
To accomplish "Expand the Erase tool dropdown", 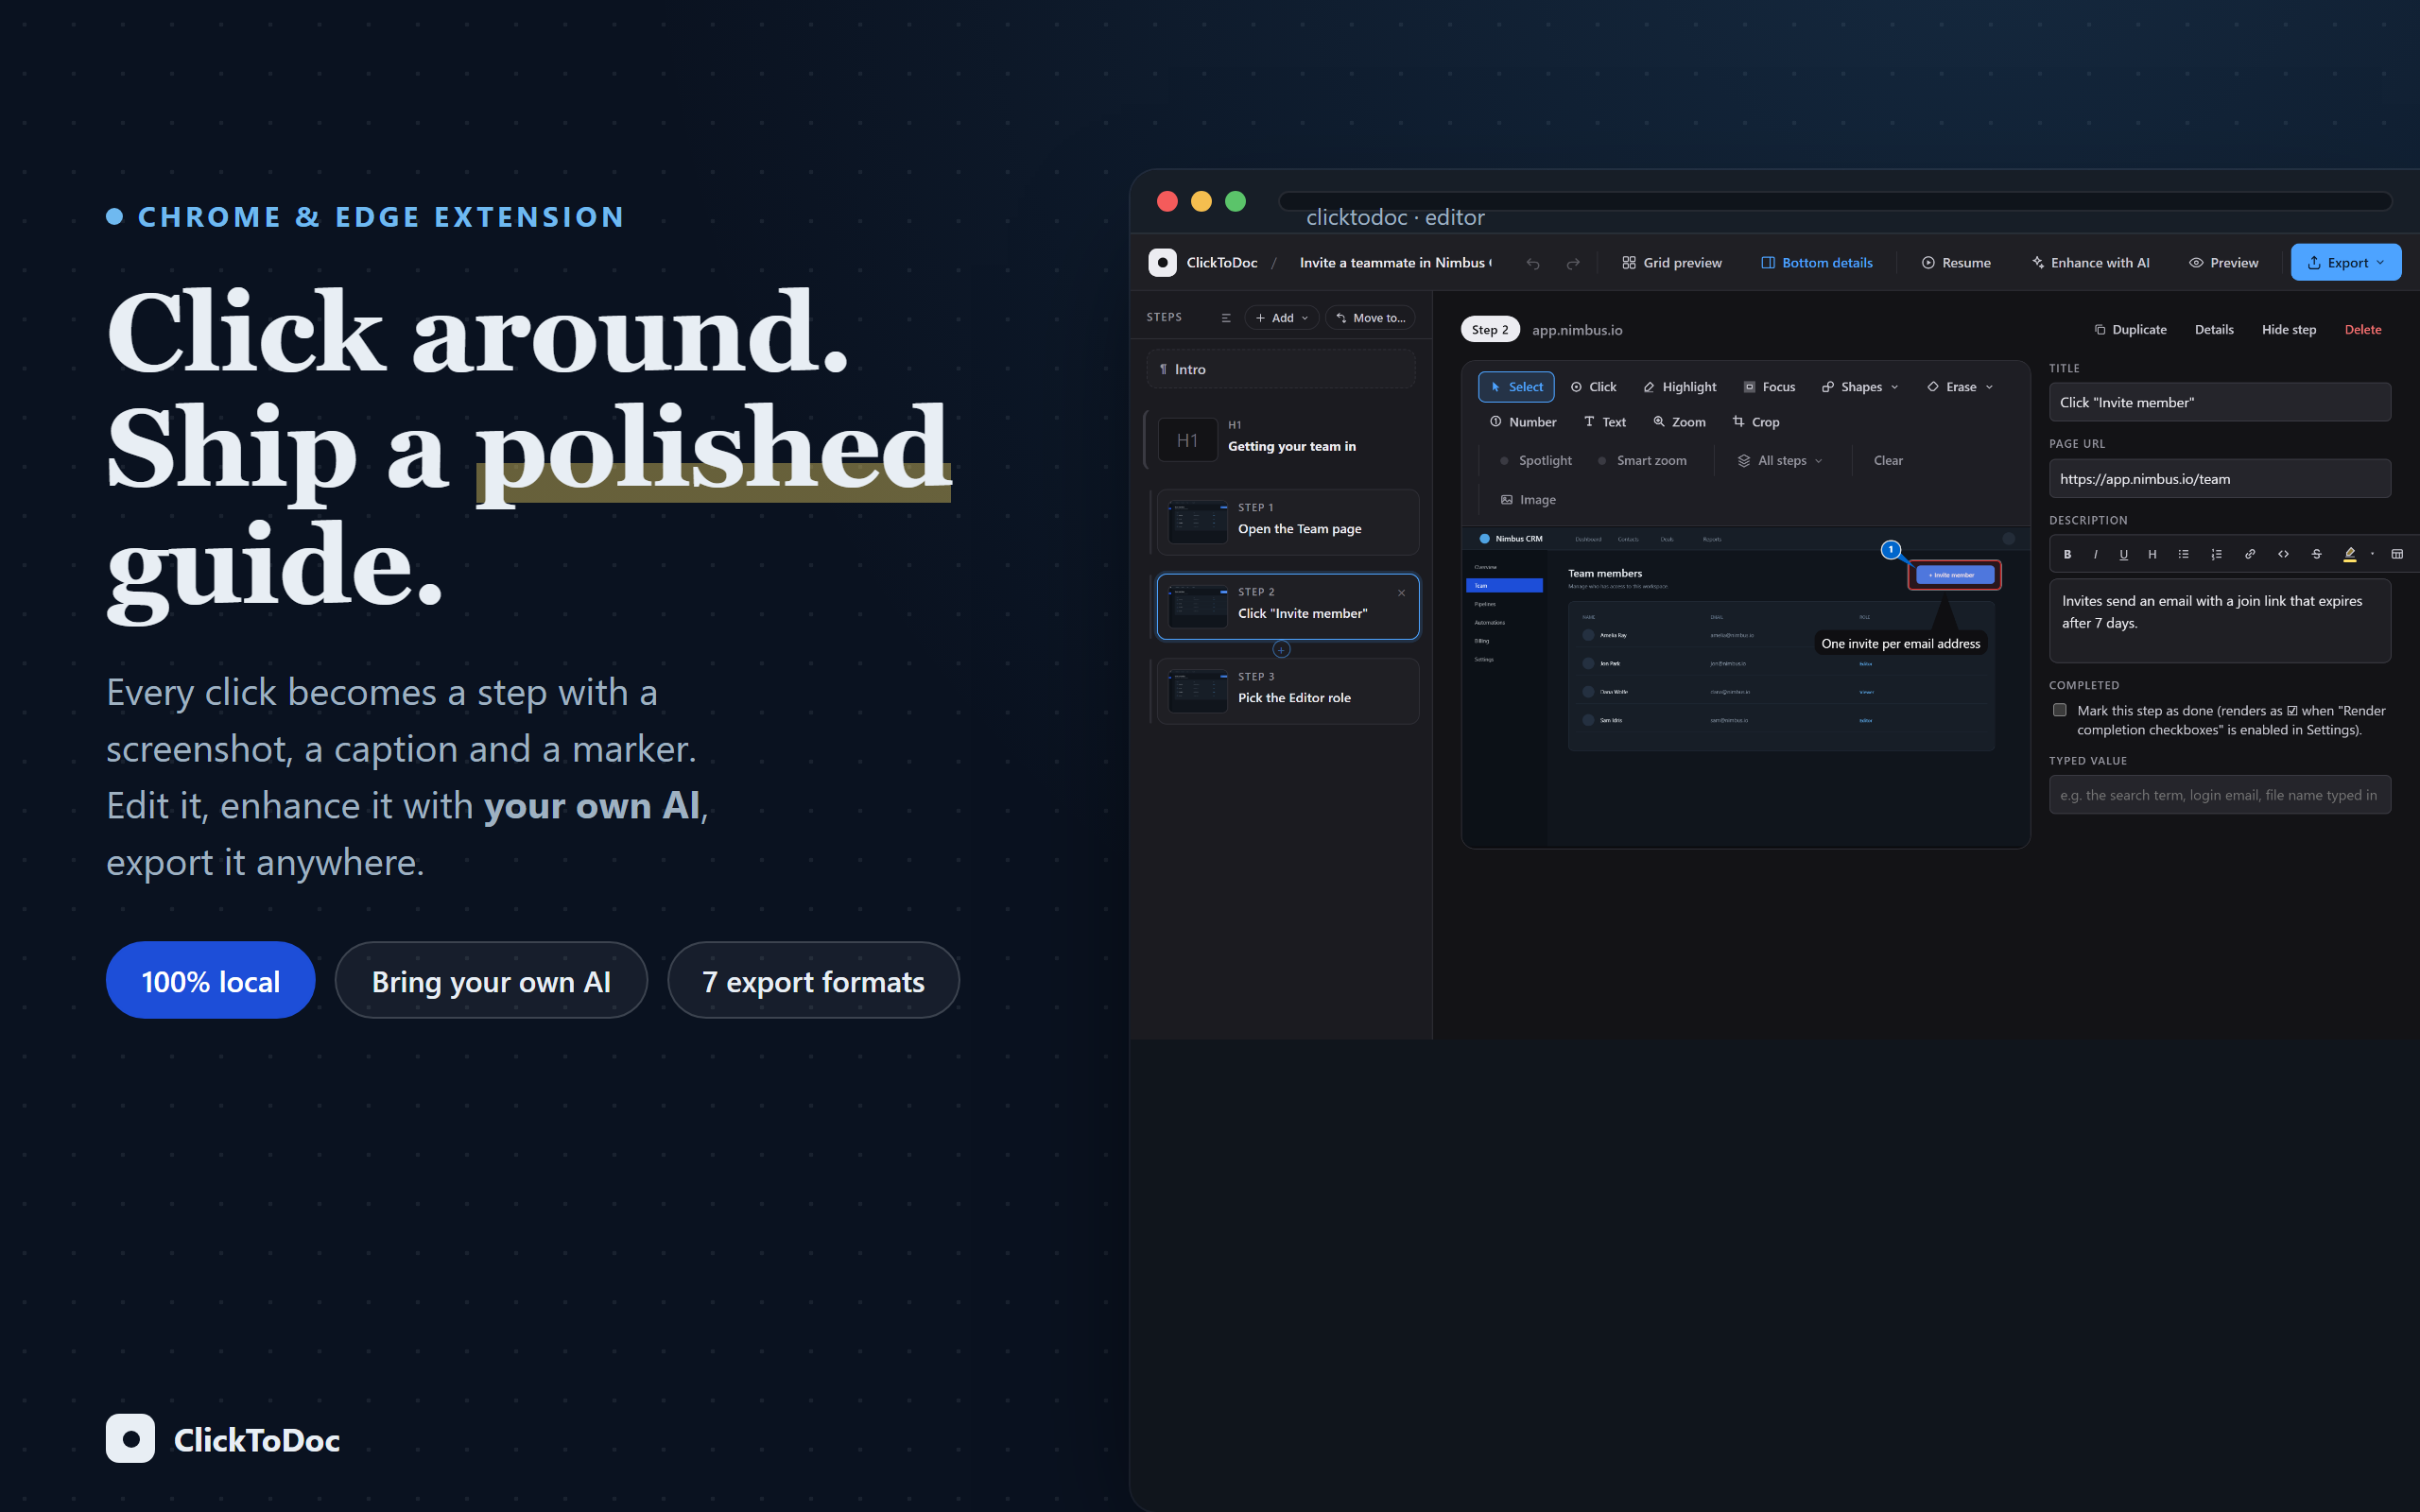I will [x=1960, y=387].
